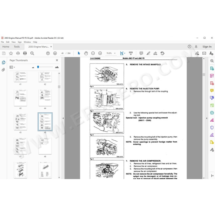Expand the fit page options arrow
This screenshot has height=215, width=215.
(x=125, y=53)
